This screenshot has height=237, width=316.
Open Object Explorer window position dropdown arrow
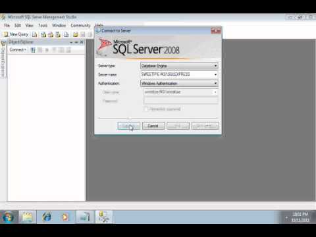coord(71,42)
